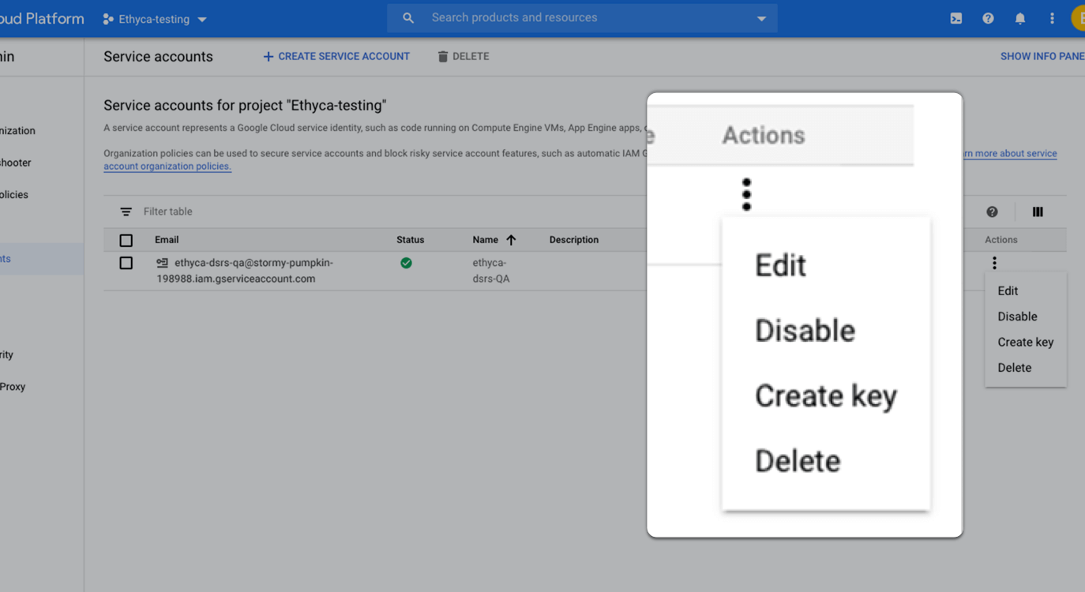Select all rows header checkbox

[126, 240]
